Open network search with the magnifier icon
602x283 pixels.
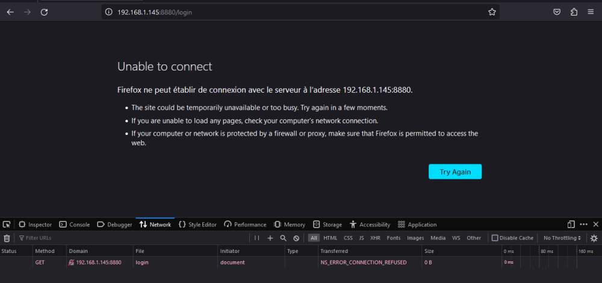click(x=284, y=238)
